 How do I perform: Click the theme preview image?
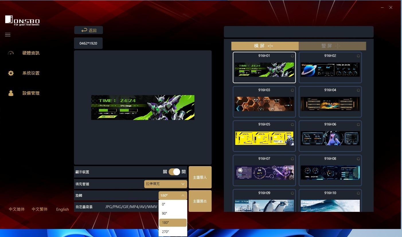(x=143, y=107)
